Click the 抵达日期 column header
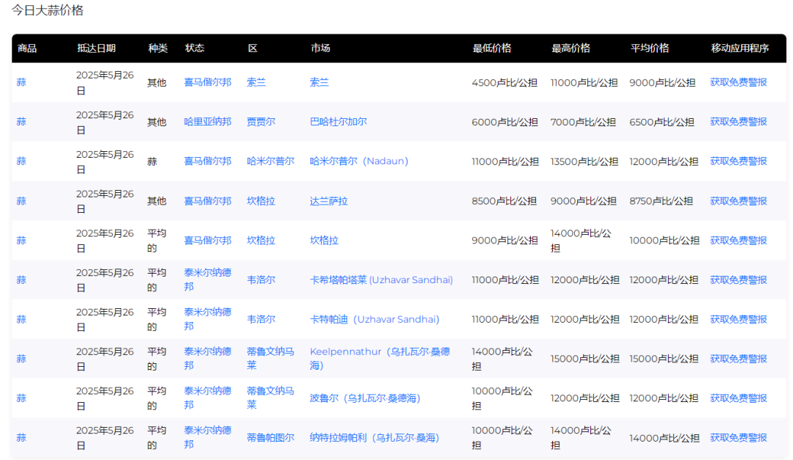 [x=96, y=48]
